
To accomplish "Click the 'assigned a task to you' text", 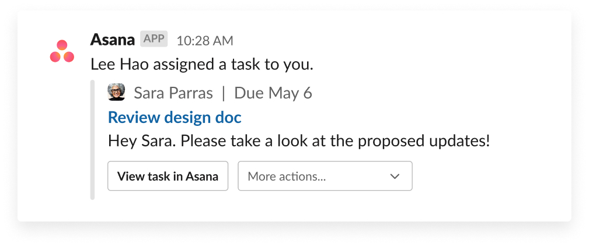I will tap(231, 64).
